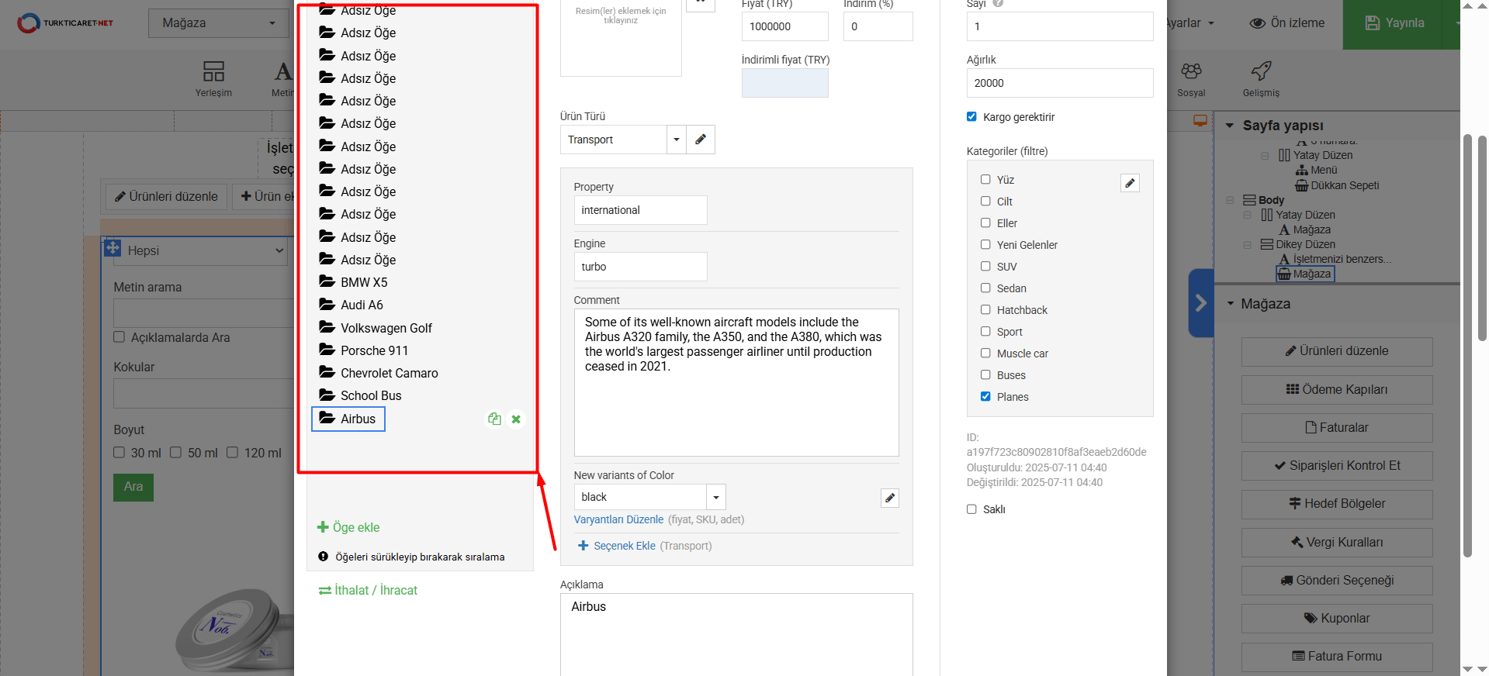
Task: Click Öge ekle to add item
Action: 348,527
